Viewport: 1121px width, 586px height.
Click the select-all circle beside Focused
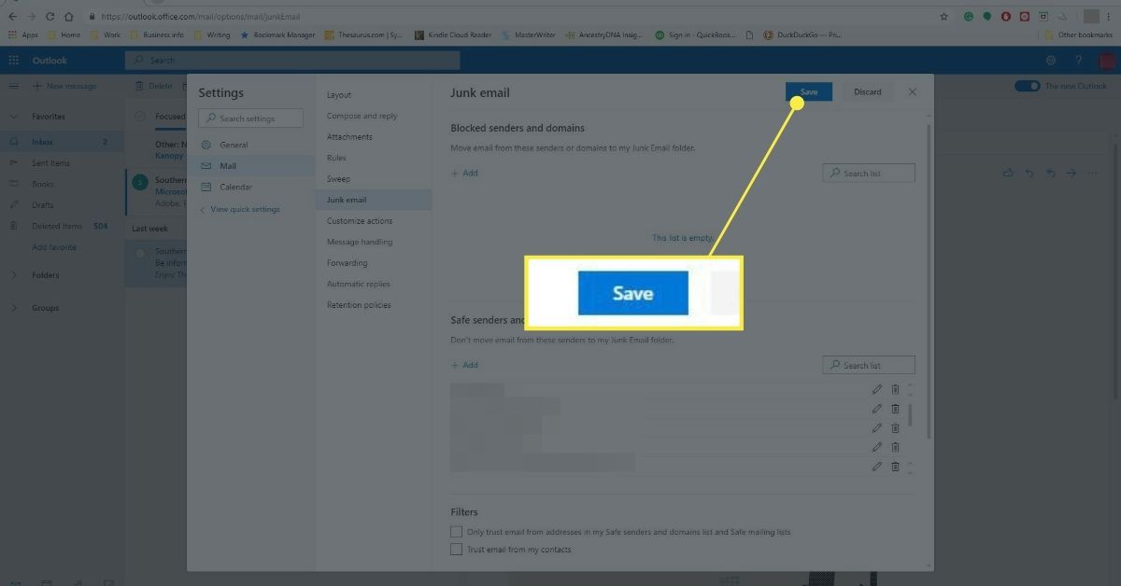[140, 117]
